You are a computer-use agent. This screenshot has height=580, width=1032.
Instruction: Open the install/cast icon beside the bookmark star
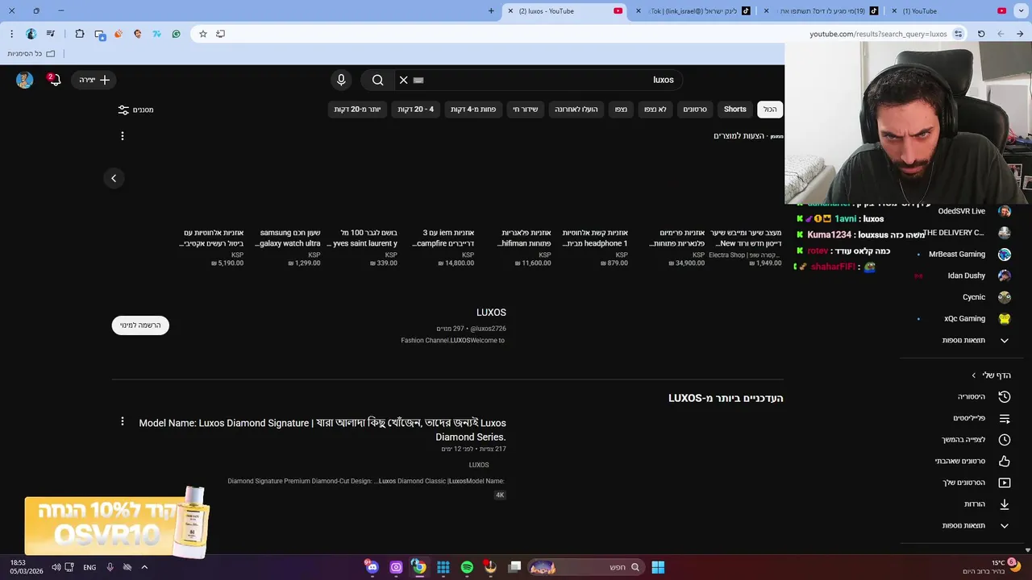(220, 34)
